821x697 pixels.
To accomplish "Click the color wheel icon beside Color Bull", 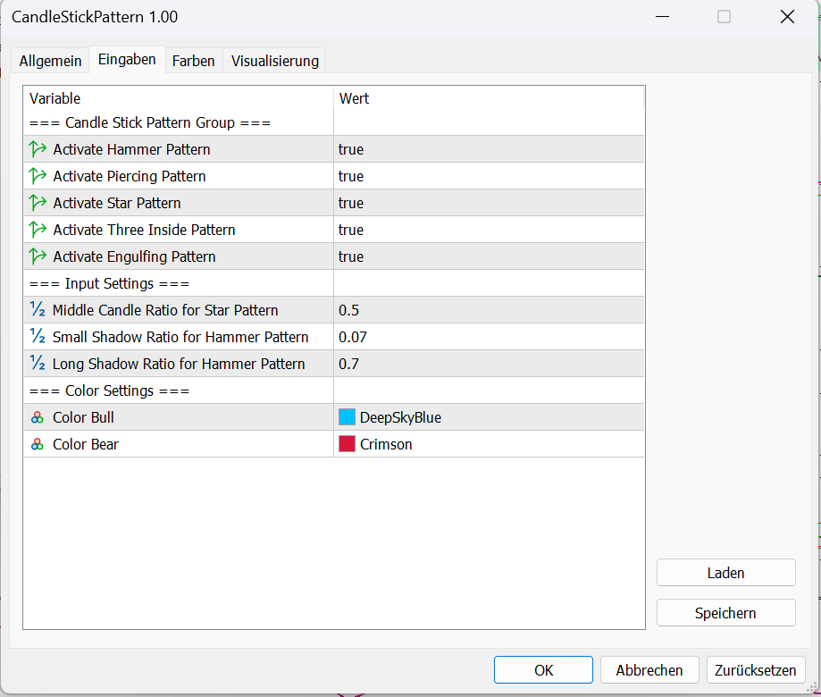I will click(36, 416).
